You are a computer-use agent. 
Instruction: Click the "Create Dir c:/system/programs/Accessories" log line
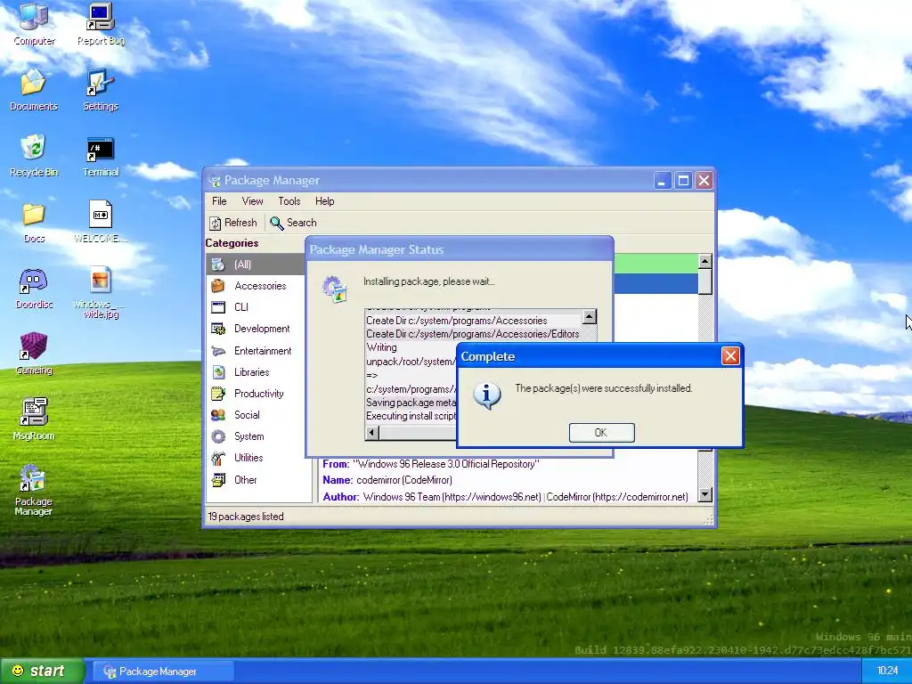click(x=457, y=321)
